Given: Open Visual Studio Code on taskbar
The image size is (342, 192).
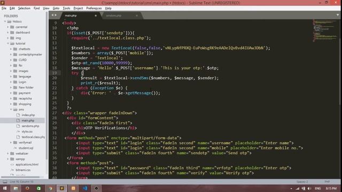Looking at the screenshot, I should click(x=85, y=188).
